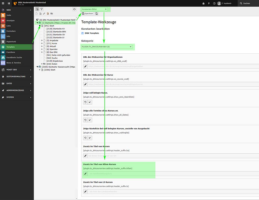Expand the '[271] Kurse' tree node
This screenshot has width=259, height=200.
(x=42, y=43)
